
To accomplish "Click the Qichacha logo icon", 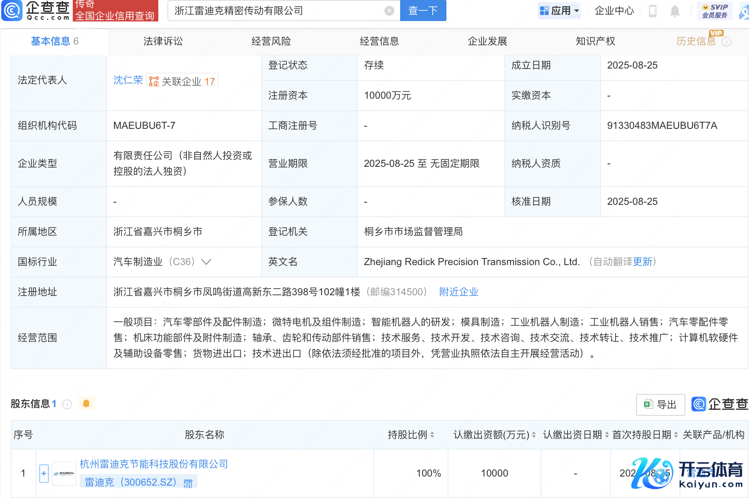I will pyautogui.click(x=12, y=10).
